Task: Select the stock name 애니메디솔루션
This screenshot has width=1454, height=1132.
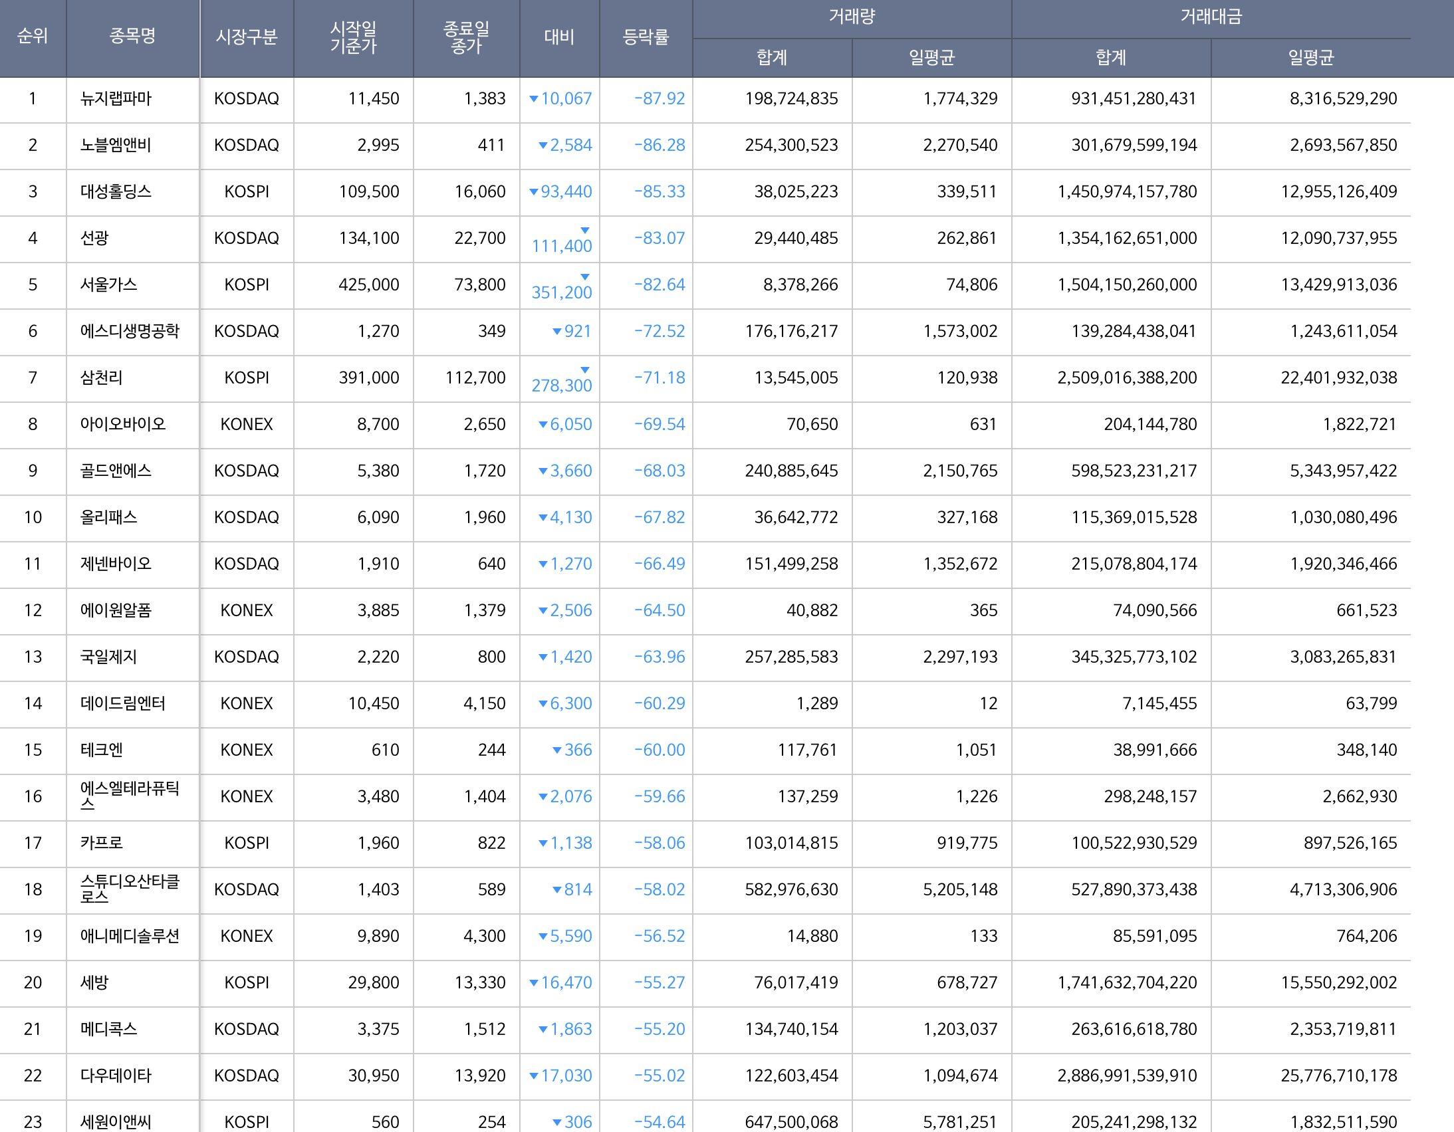Action: 130,937
